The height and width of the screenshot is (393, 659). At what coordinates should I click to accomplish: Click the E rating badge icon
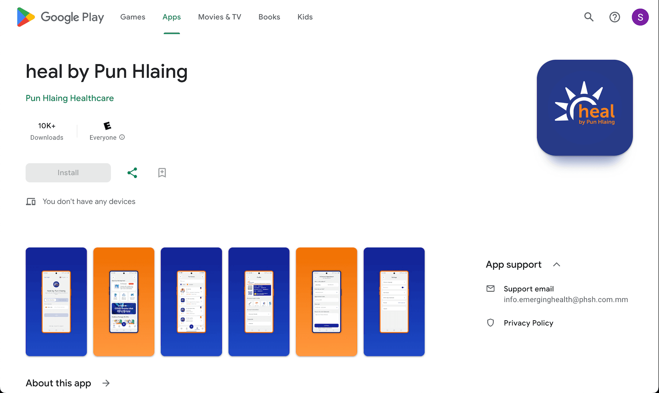(107, 126)
